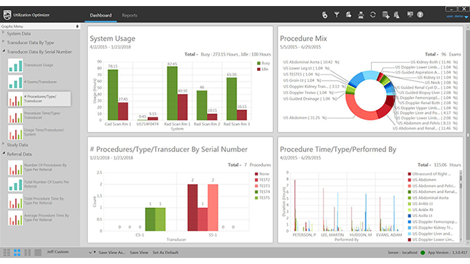Click the green server status indicator
Screen dimensions: 470x264
point(422,253)
